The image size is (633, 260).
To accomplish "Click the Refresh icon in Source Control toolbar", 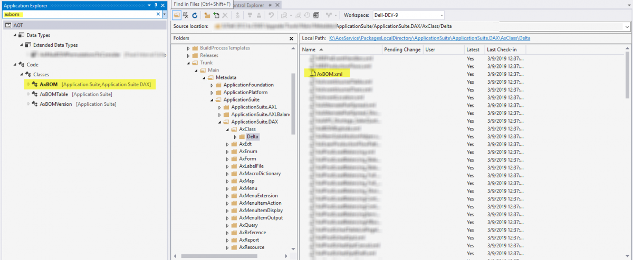I will point(195,15).
